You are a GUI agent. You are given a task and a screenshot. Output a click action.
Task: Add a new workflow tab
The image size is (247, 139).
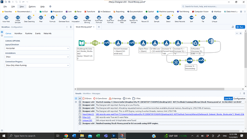(x=99, y=27)
